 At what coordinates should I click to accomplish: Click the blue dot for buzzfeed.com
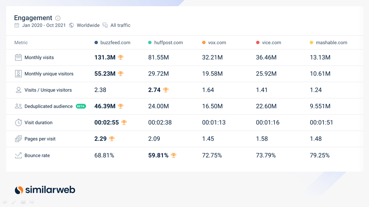pos(96,43)
